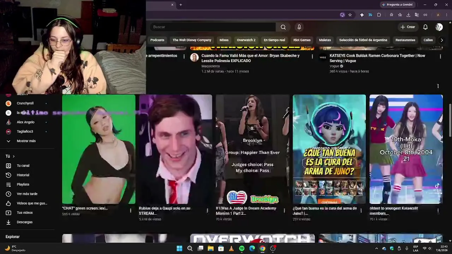Image resolution: width=452 pixels, height=254 pixels.
Task: Play the CHAT green screen short
Action: [x=99, y=149]
